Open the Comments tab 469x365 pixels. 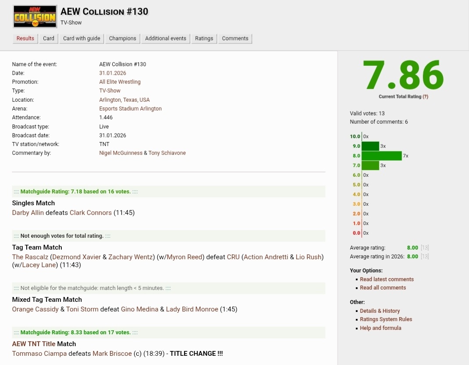[235, 39]
